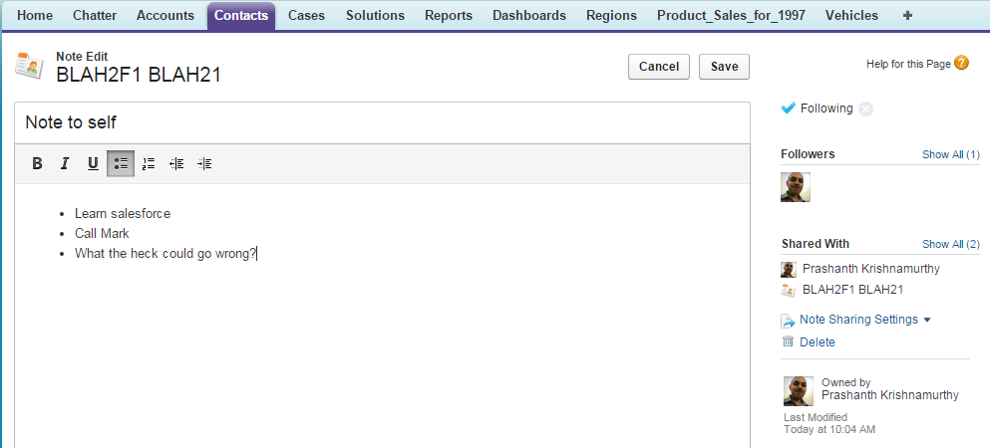Click the contact icon beside BLAH2F1 BLAH21 share

[x=788, y=291]
